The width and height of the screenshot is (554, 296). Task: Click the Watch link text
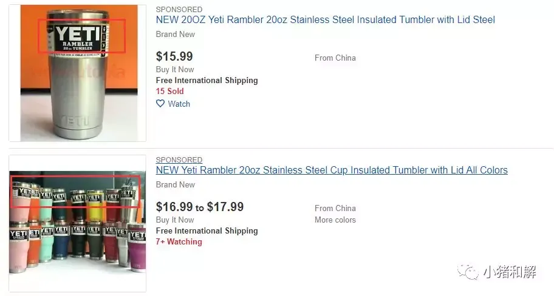(179, 104)
